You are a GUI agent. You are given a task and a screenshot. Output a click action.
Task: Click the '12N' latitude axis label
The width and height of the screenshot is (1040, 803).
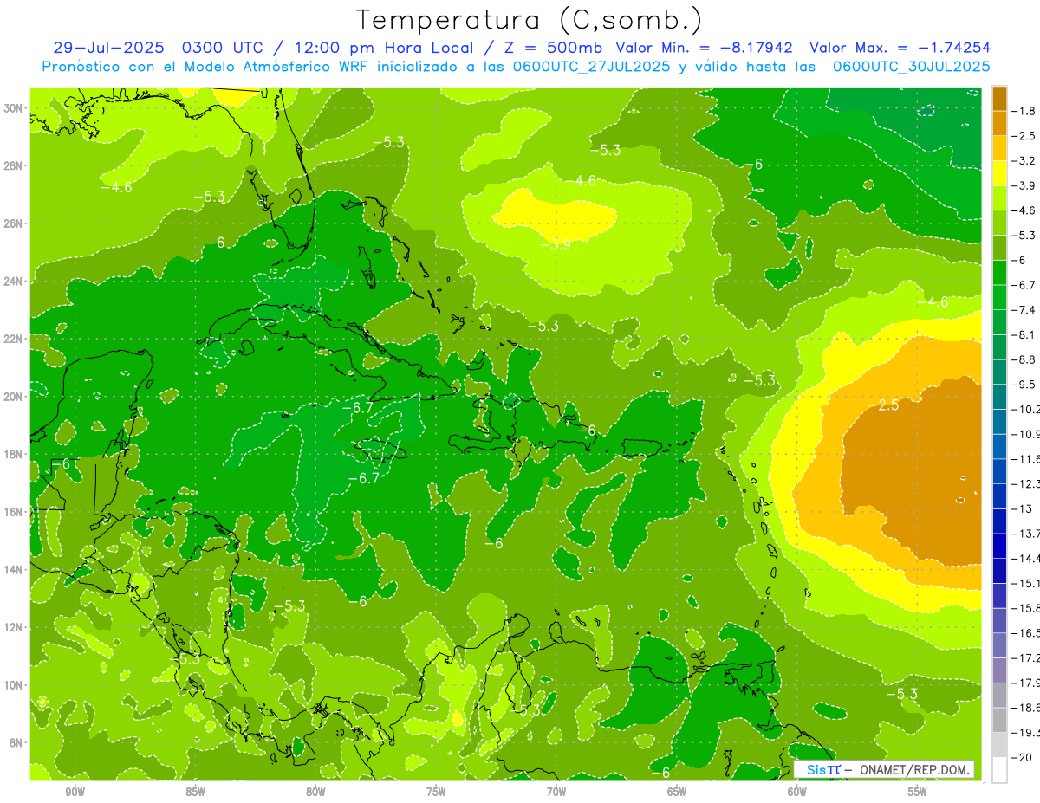(x=14, y=627)
